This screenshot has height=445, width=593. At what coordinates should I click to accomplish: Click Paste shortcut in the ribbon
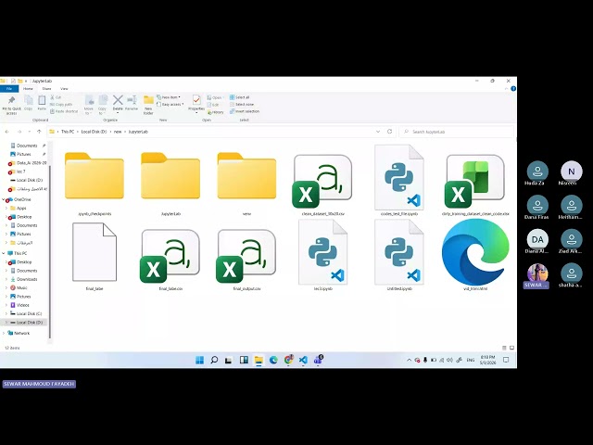click(x=64, y=111)
